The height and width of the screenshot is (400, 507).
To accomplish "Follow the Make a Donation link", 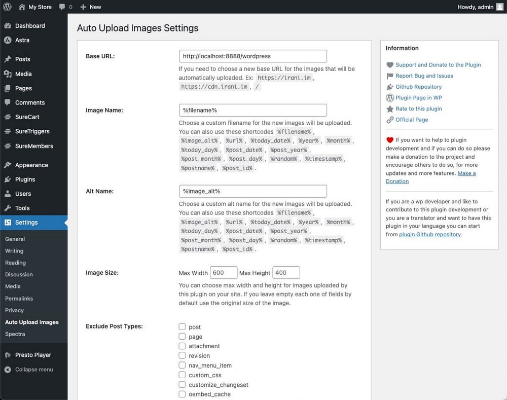I will [x=466, y=173].
